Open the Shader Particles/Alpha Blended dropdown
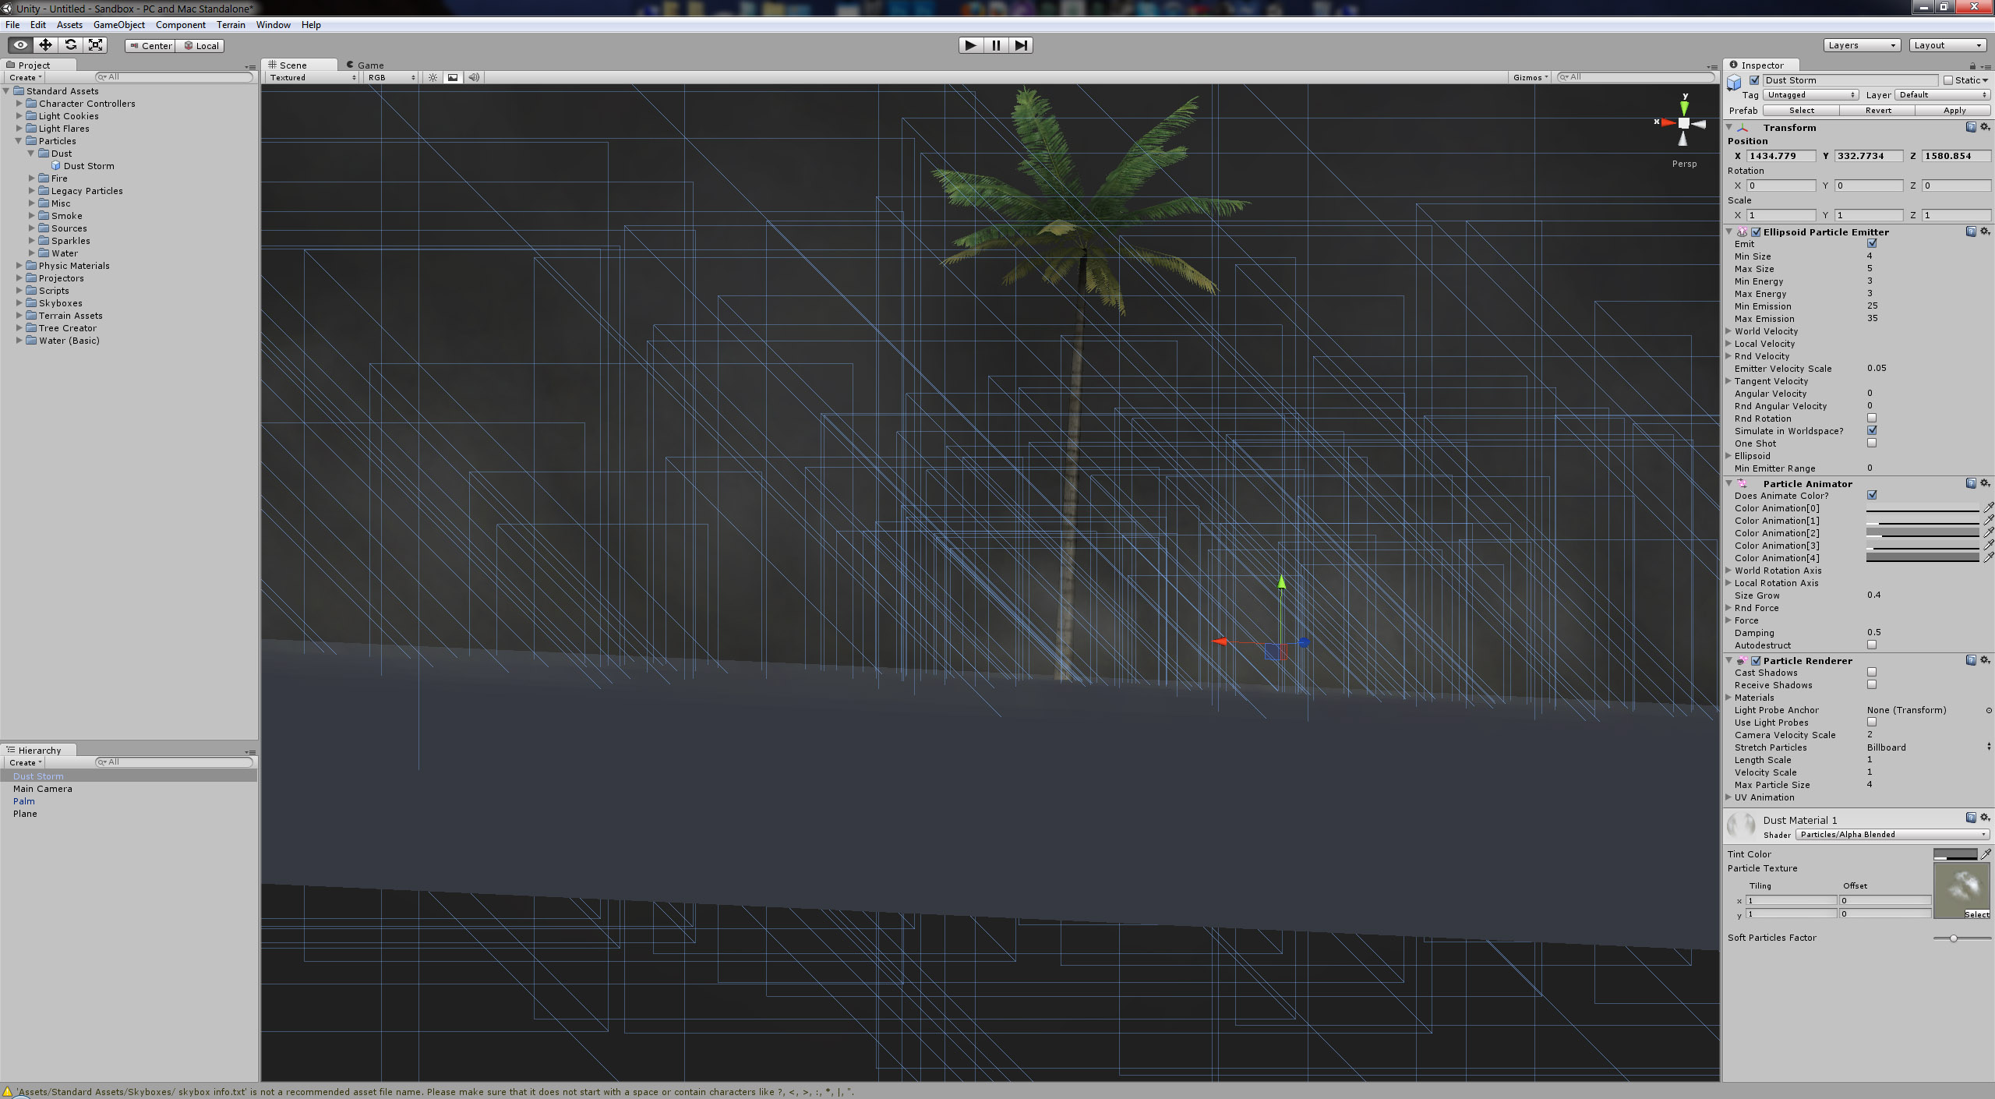This screenshot has width=1995, height=1099. tap(1892, 835)
